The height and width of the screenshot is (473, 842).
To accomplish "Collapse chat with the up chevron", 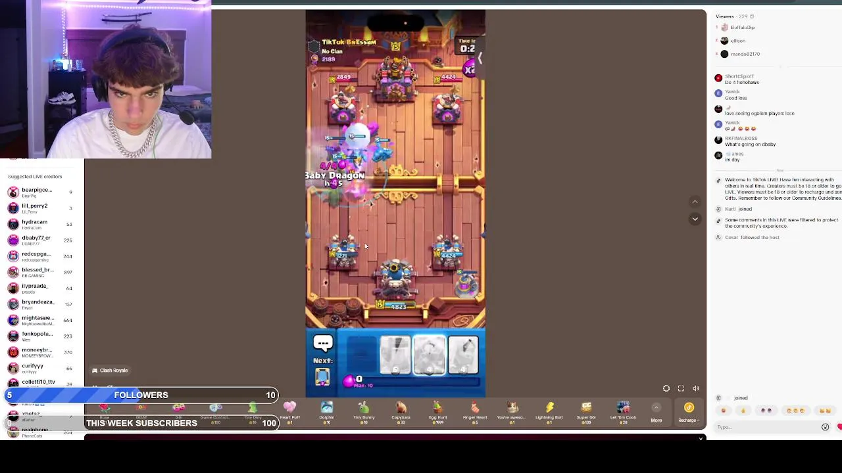I will point(695,202).
